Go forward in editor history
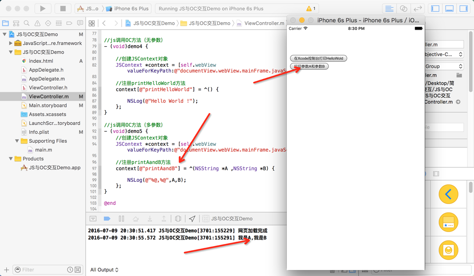Viewport: 474px width, 276px height. click(116, 23)
